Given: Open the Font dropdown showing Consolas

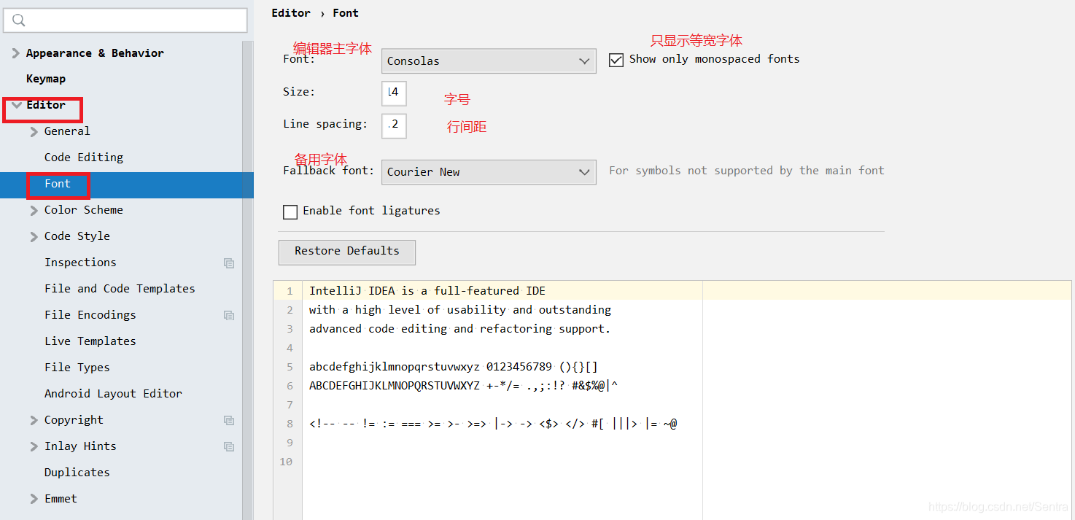Looking at the screenshot, I should [x=489, y=61].
